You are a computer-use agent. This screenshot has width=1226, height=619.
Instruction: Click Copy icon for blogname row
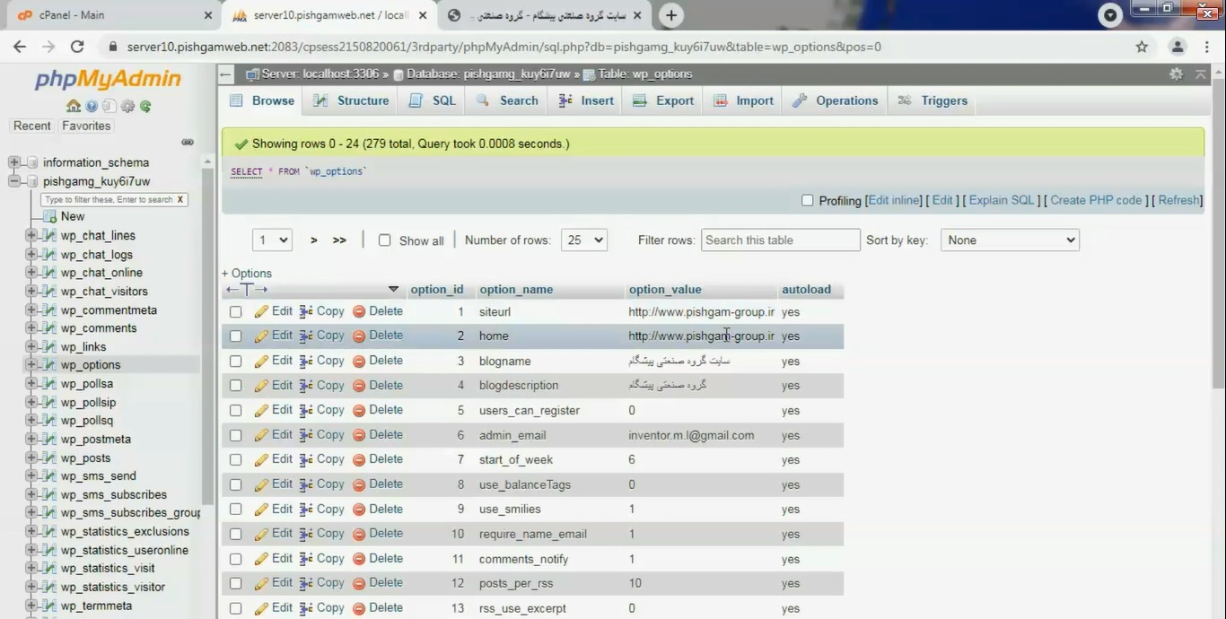pos(306,361)
